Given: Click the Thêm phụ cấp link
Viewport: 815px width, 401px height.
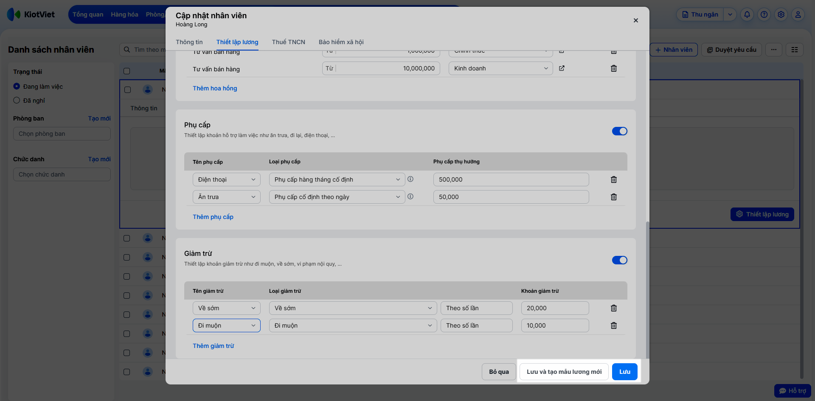Looking at the screenshot, I should click(213, 217).
